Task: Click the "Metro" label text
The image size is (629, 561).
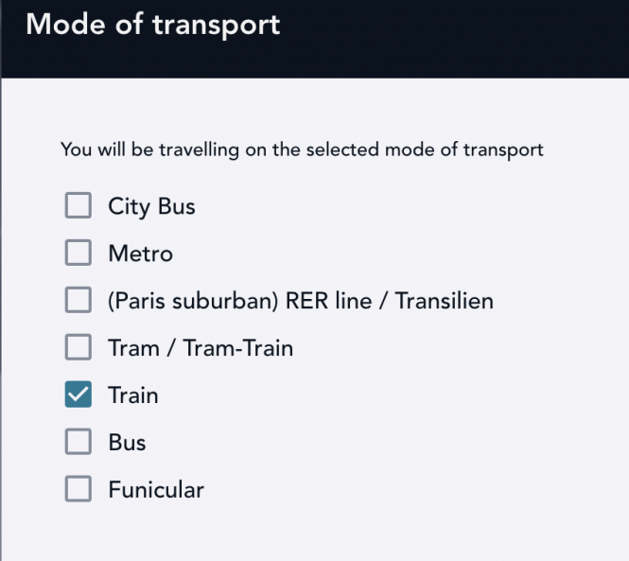Action: (140, 254)
